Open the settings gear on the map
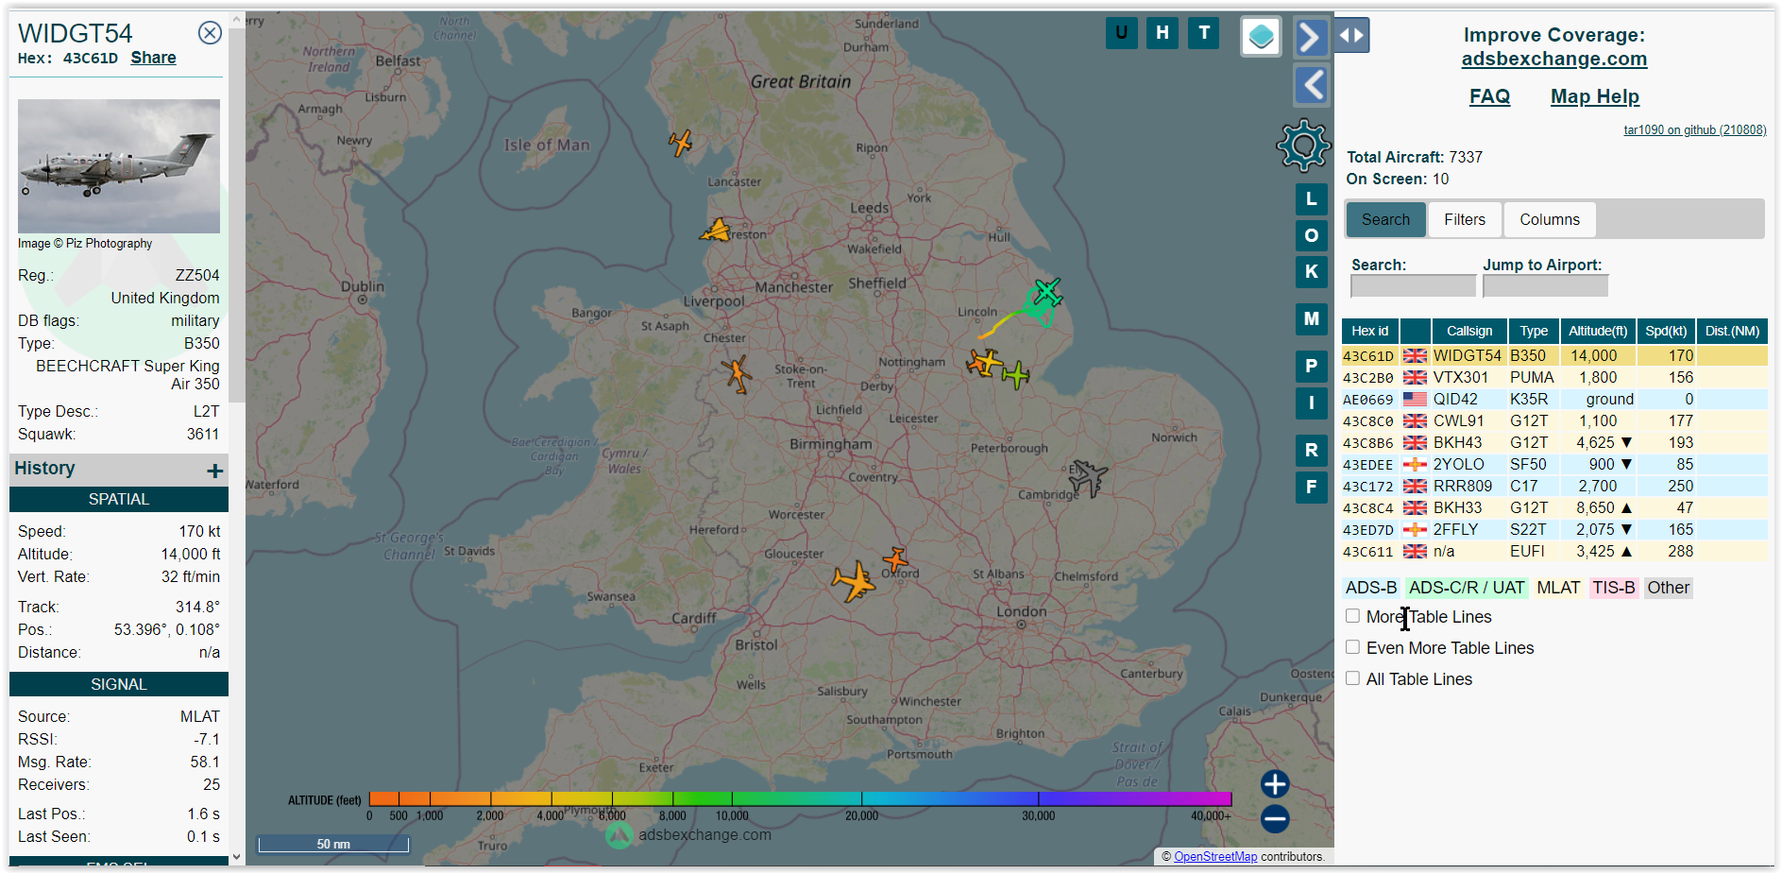Screen dimensions: 1782x874 point(1303,145)
